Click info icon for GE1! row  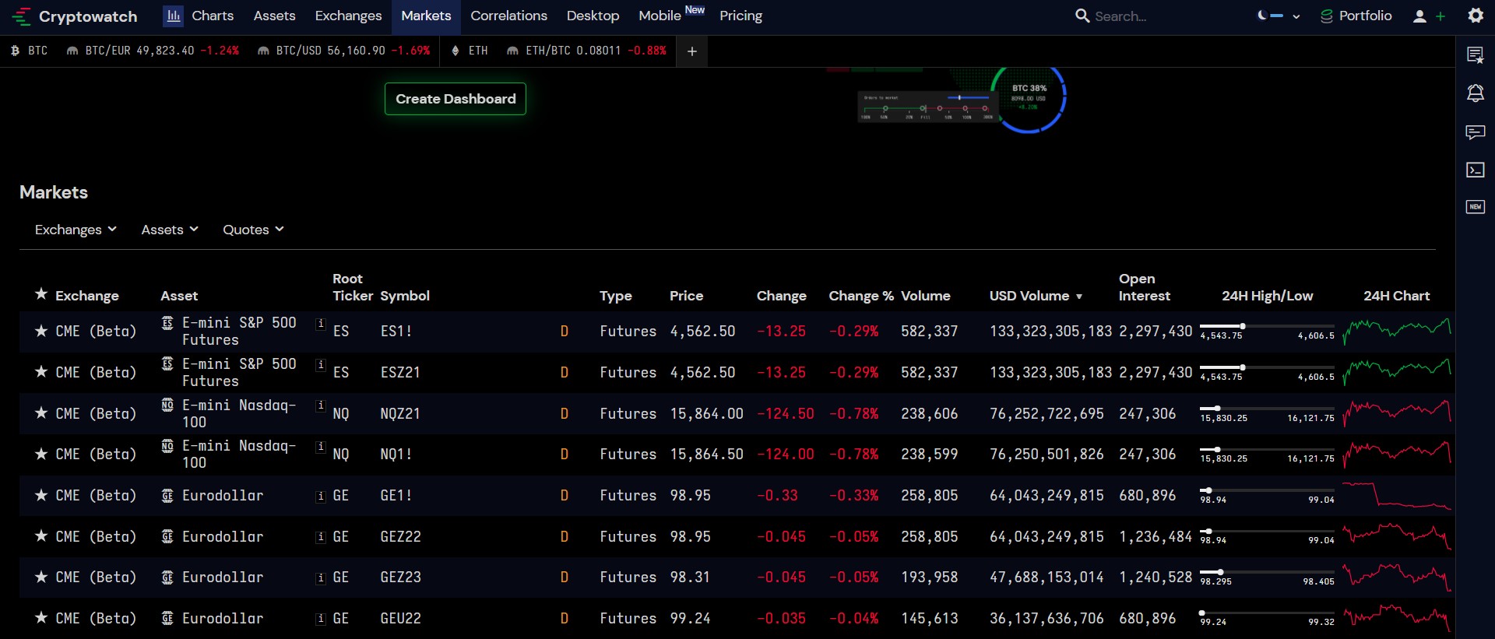coord(320,496)
